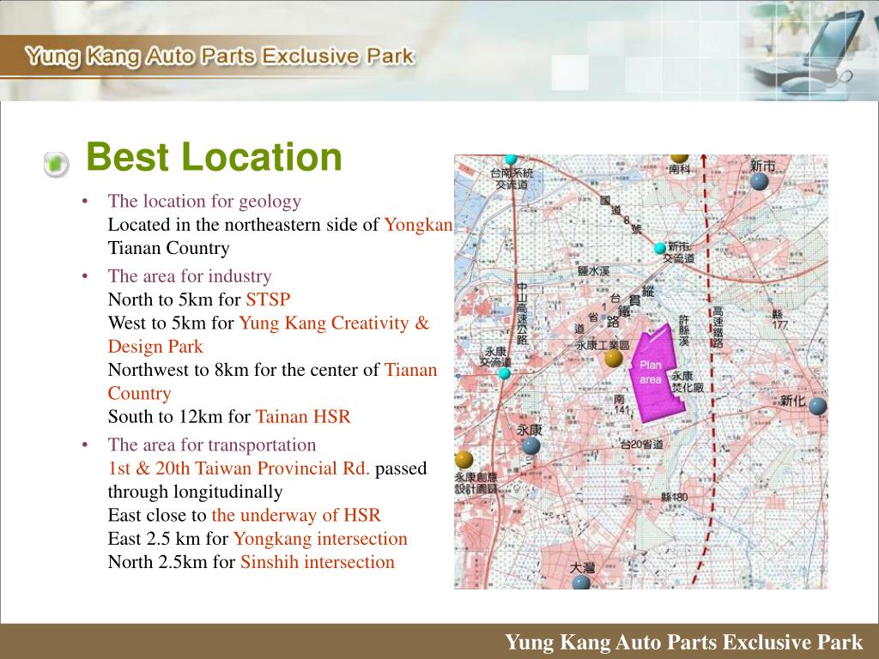879x659 pixels.
Task: Click the 許縣溪 label on map
Action: point(684,330)
